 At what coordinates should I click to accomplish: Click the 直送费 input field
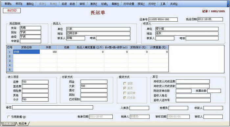[35, 86]
